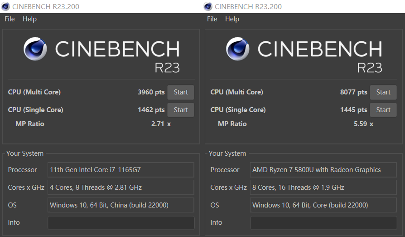405x237 pixels.
Task: Start Single Core test on Ryzen 5800U window
Action: click(x=383, y=110)
